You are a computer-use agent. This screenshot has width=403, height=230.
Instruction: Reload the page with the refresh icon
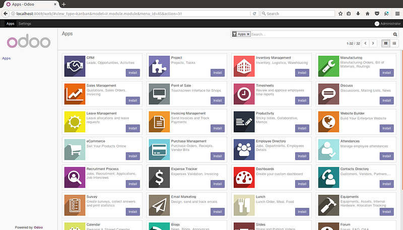254,14
